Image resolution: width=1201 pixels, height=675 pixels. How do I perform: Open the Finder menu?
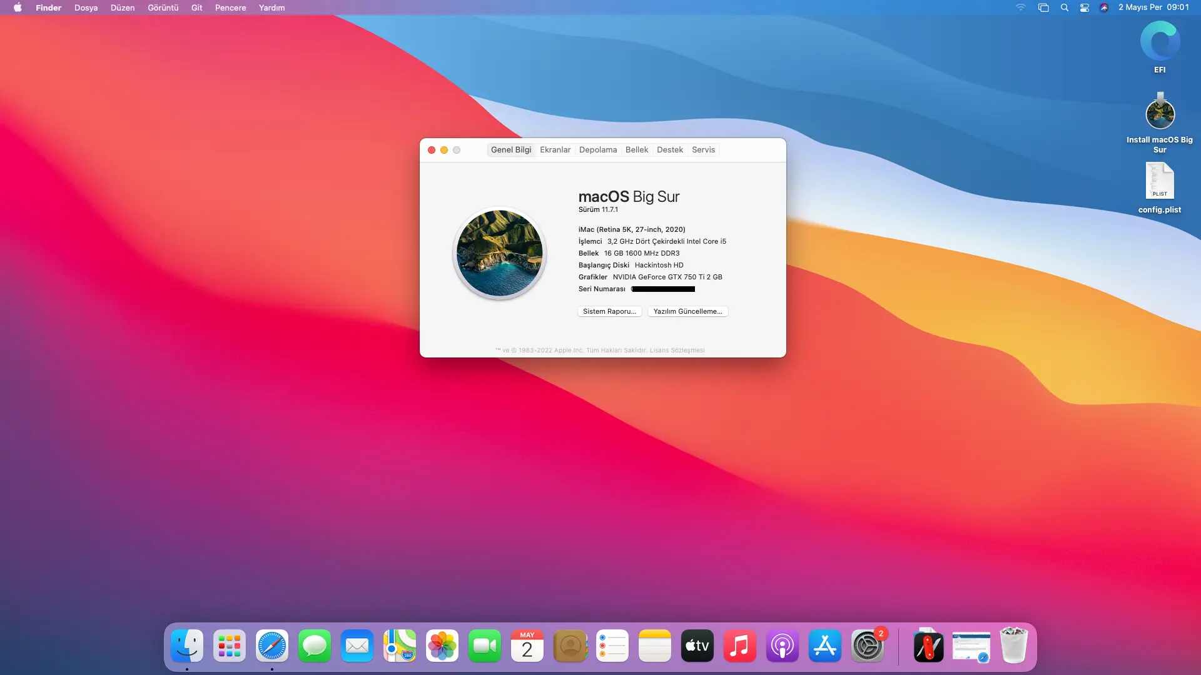pyautogui.click(x=48, y=7)
